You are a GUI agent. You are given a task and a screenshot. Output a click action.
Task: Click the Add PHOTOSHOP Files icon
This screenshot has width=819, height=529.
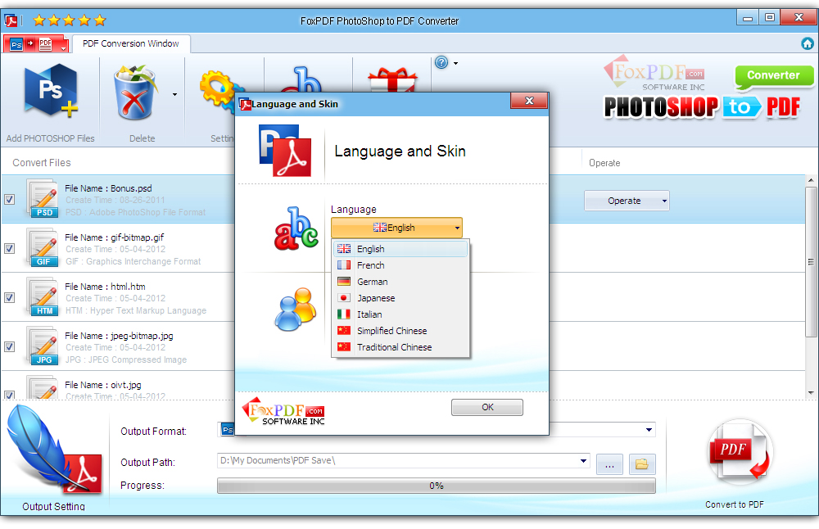pyautogui.click(x=51, y=91)
